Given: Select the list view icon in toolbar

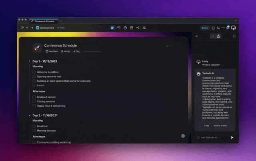Looking at the screenshot, I should (x=112, y=28).
